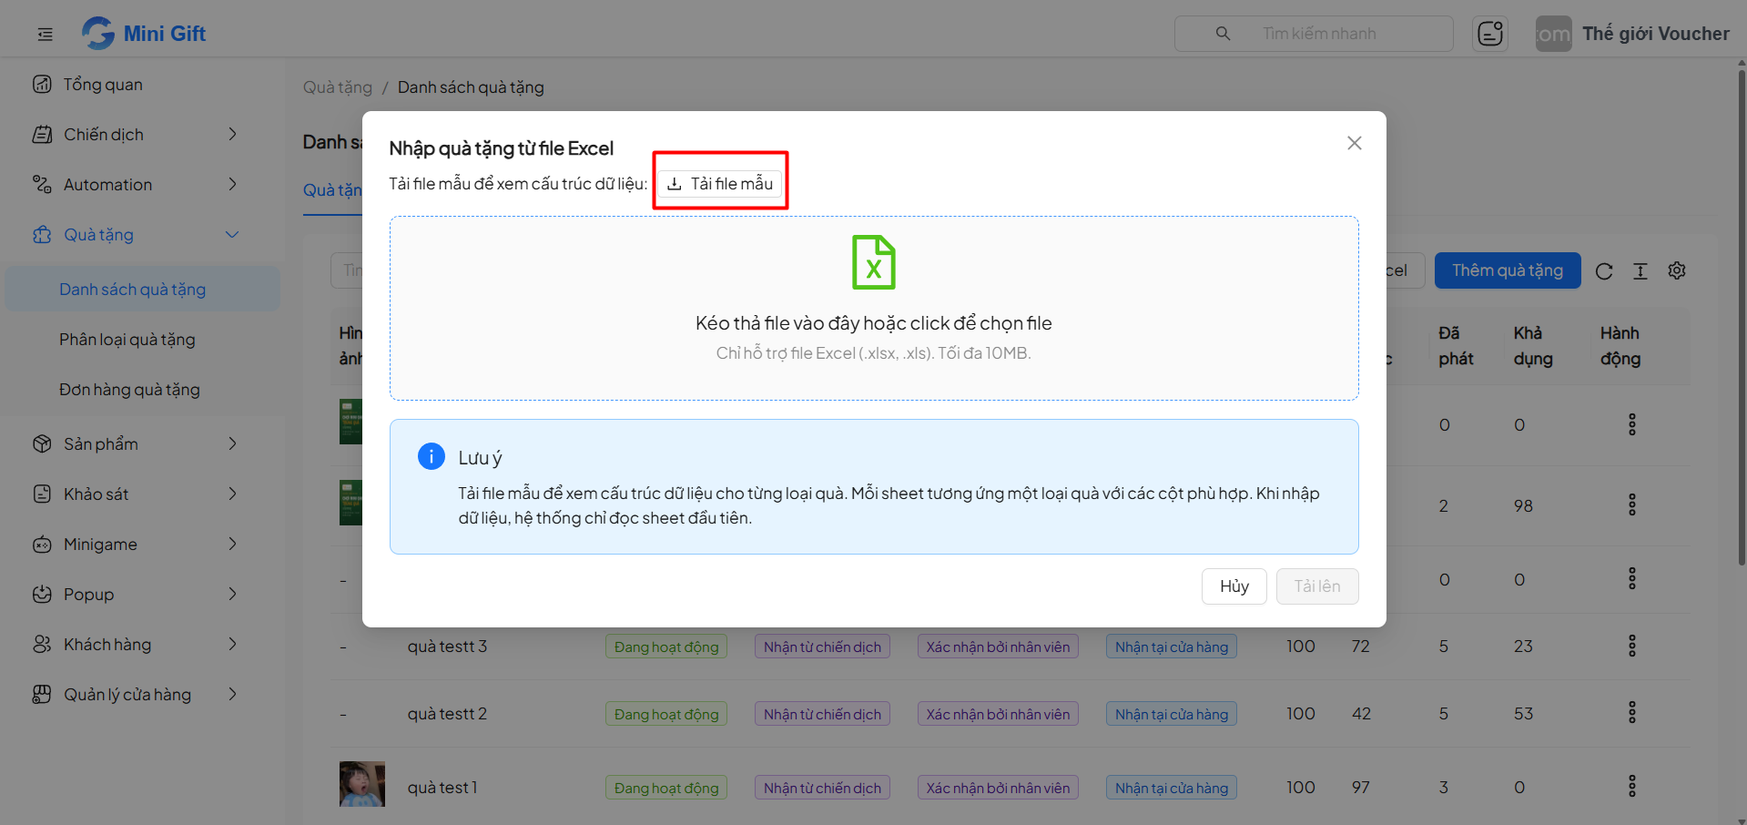Click Thêm quà tặng button
The height and width of the screenshot is (825, 1747).
tap(1508, 270)
